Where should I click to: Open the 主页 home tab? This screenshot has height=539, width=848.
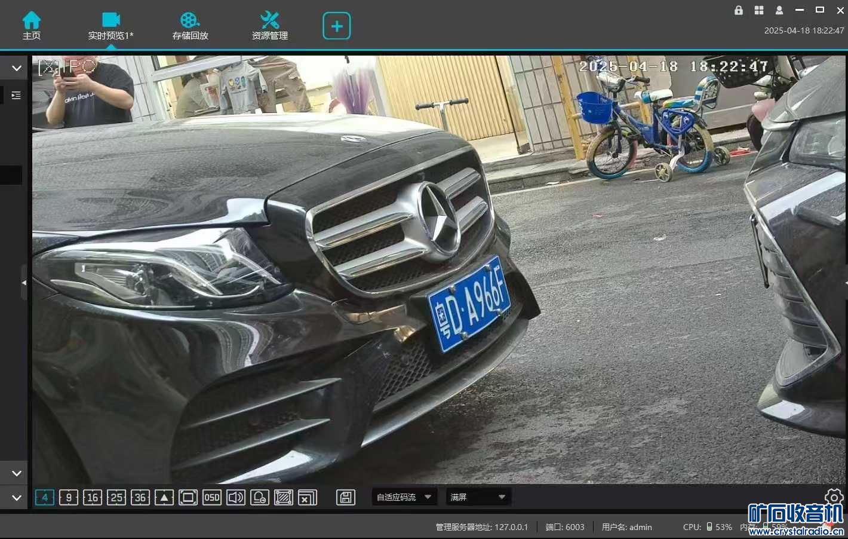tap(32, 26)
